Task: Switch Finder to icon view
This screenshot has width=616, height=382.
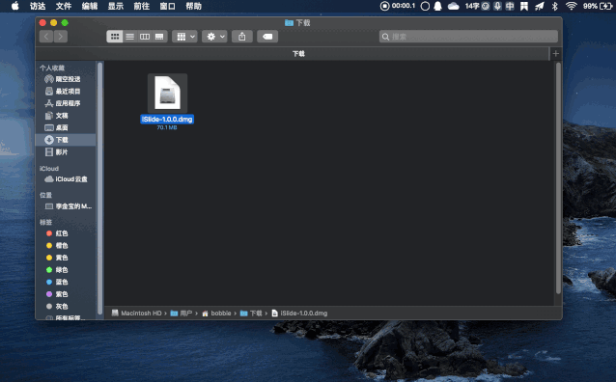Action: [115, 37]
